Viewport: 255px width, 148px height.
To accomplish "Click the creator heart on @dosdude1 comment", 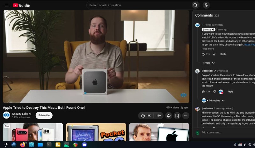I will click(221, 92).
